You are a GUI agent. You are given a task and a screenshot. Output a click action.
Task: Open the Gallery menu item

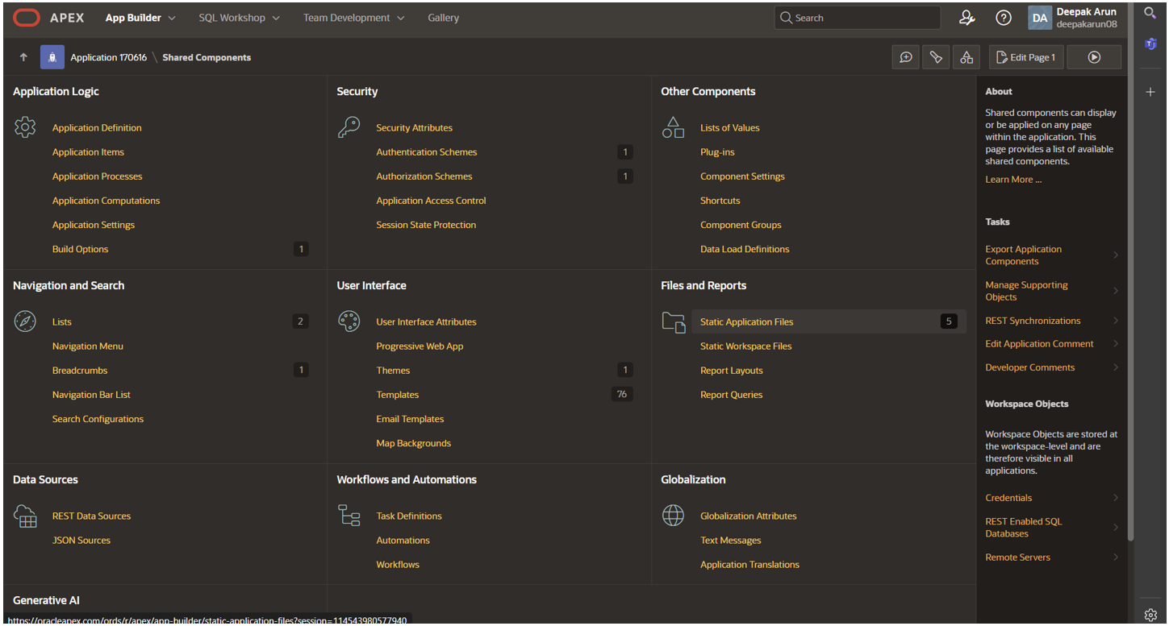tap(443, 18)
